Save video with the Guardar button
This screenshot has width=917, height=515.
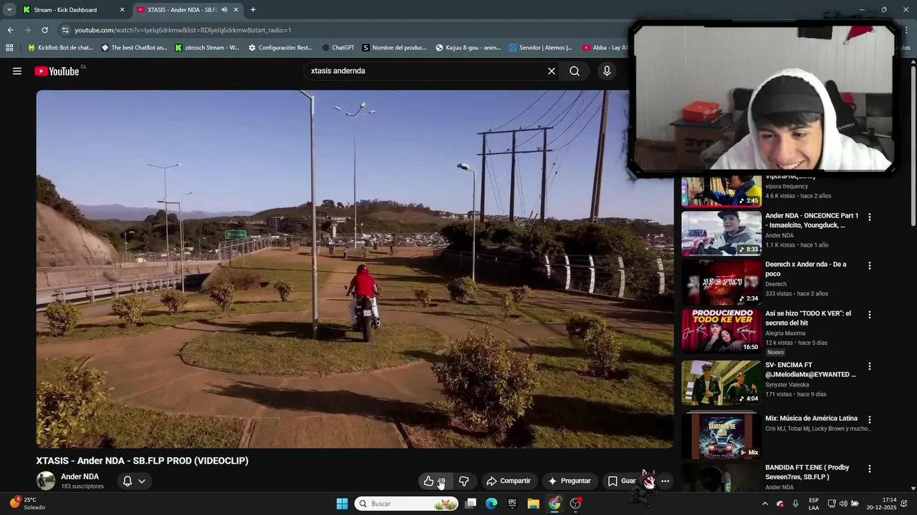coord(622,481)
